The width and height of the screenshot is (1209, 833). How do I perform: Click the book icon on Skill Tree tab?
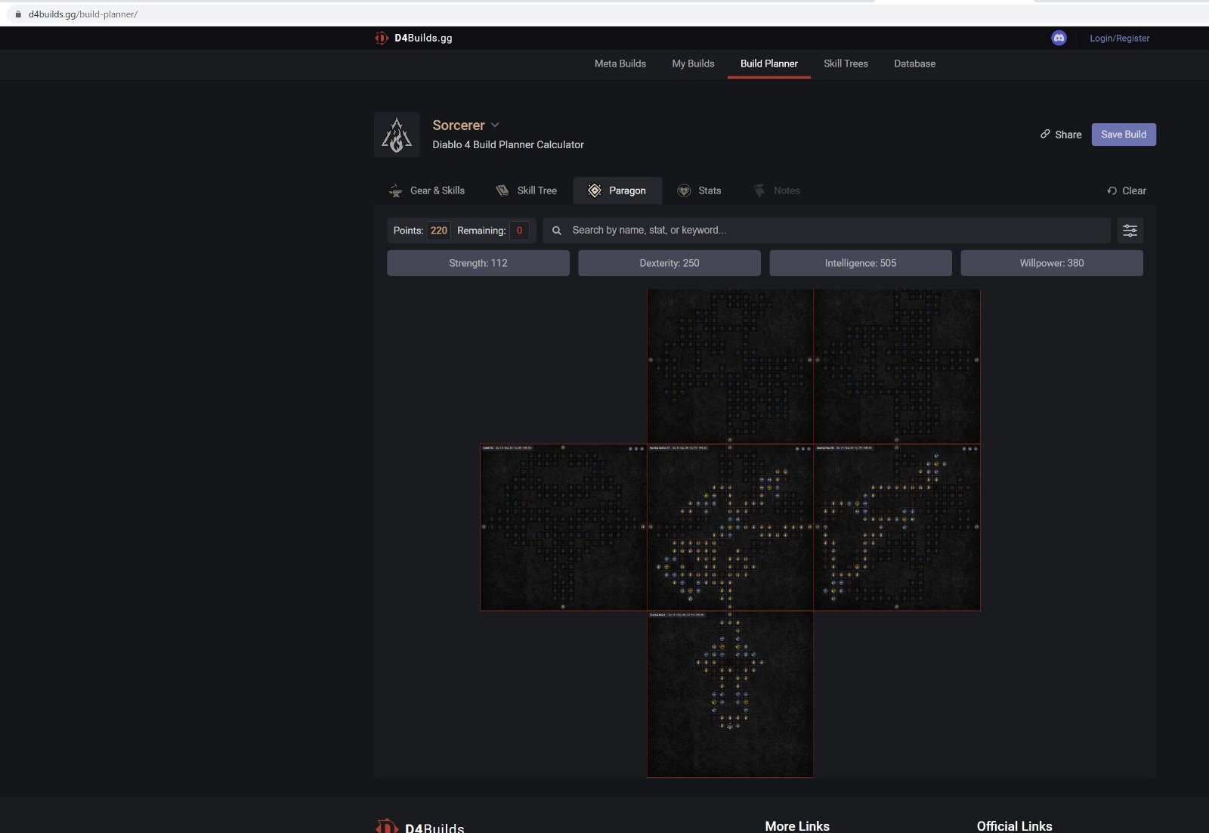pos(502,190)
